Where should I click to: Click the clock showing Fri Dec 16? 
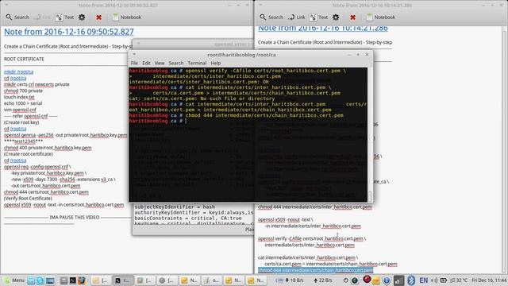point(489,280)
